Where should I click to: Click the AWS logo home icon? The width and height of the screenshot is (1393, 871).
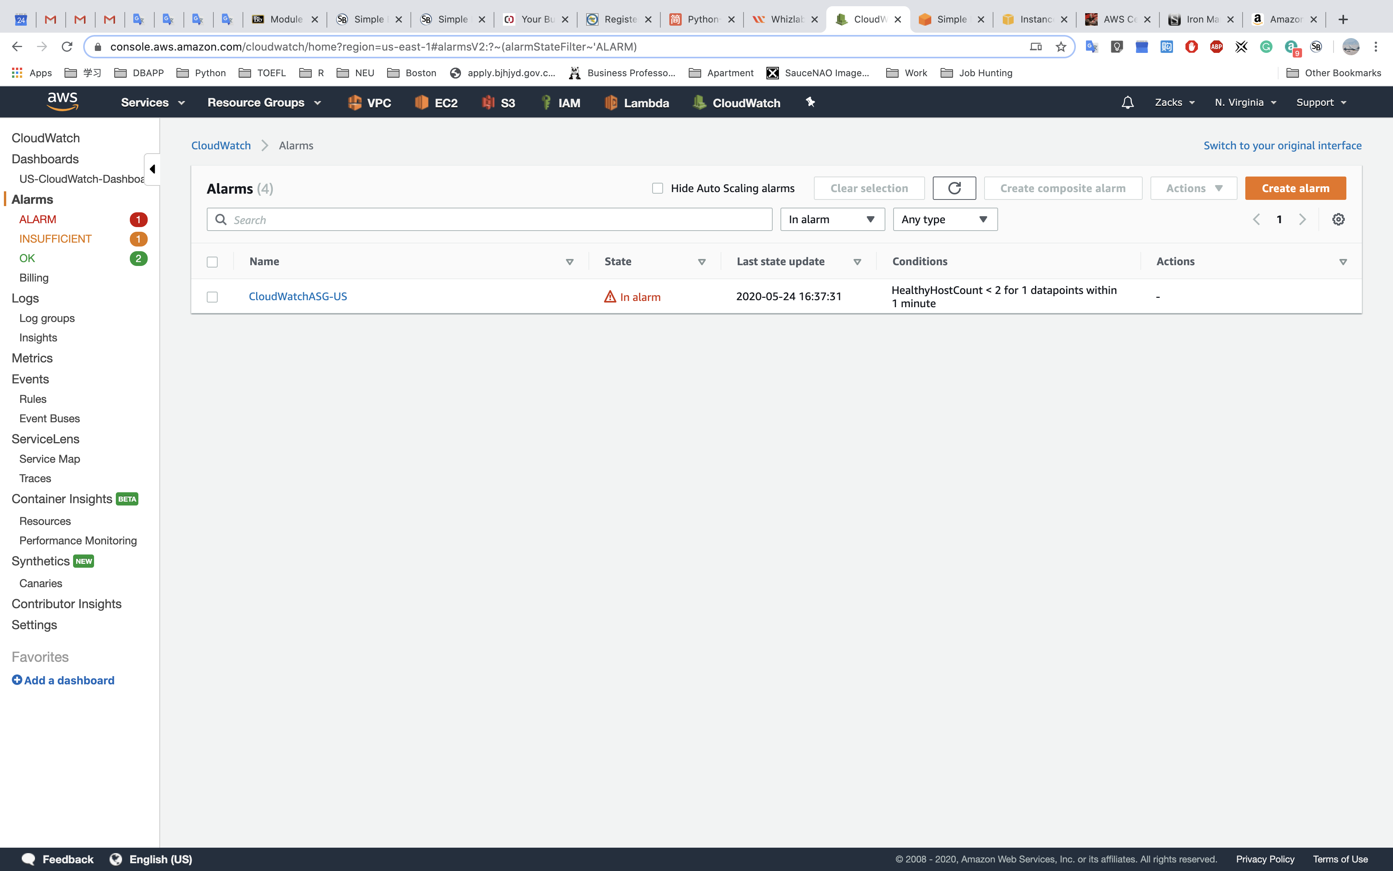(62, 101)
